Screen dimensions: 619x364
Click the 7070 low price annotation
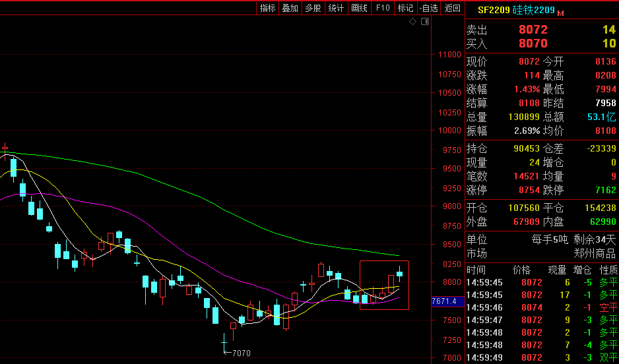click(241, 353)
